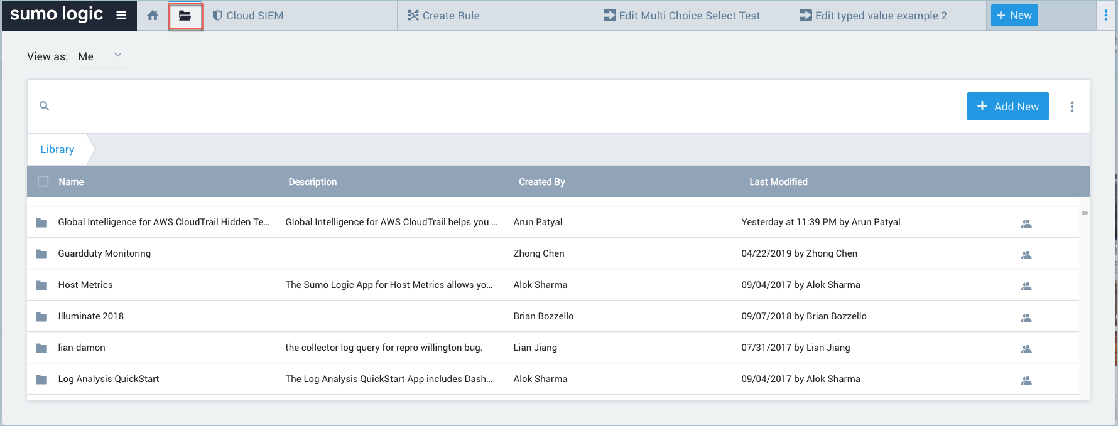Go to the Home icon tab
Screen dimensions: 1118x426
(153, 16)
